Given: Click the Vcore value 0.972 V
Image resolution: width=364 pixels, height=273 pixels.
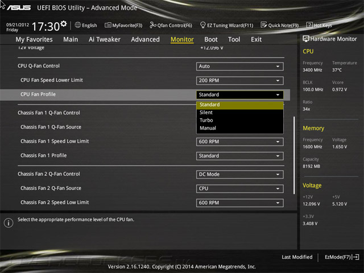Looking at the screenshot, I should click(x=340, y=89).
